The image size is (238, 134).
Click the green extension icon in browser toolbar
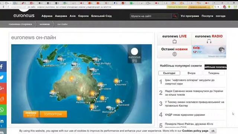click(229, 7)
